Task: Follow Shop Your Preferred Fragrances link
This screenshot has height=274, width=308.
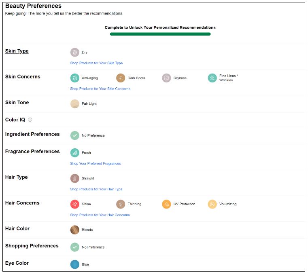Action: coord(96,164)
